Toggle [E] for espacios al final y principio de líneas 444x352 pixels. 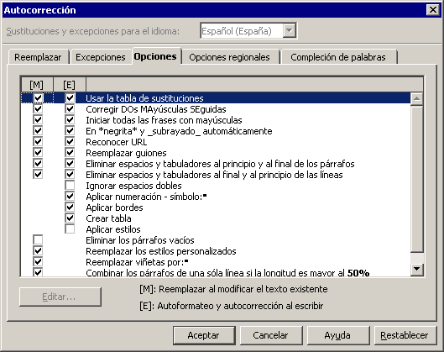[70, 175]
